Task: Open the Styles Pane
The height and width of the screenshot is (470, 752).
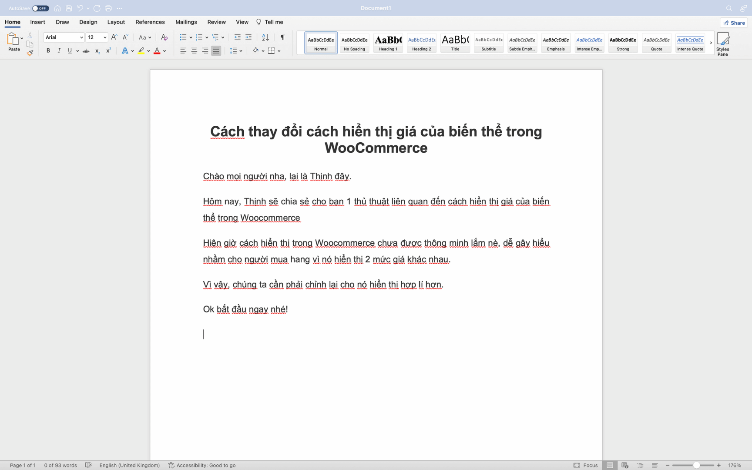Action: pos(723,44)
